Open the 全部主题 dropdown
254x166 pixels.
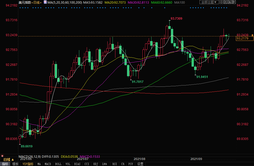pos(209,2)
